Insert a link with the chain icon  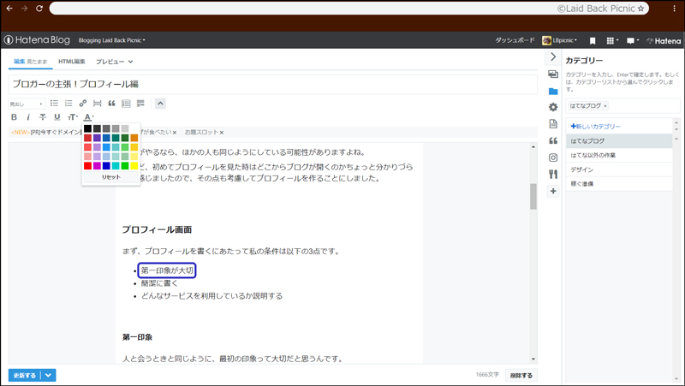83,104
